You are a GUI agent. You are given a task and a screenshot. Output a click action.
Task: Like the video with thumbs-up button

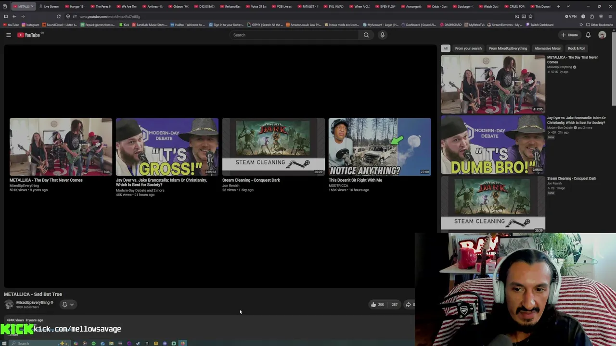tap(377, 304)
